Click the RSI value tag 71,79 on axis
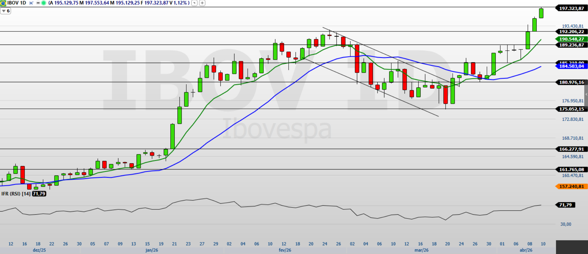The height and width of the screenshot is (254, 588). (x=566, y=205)
